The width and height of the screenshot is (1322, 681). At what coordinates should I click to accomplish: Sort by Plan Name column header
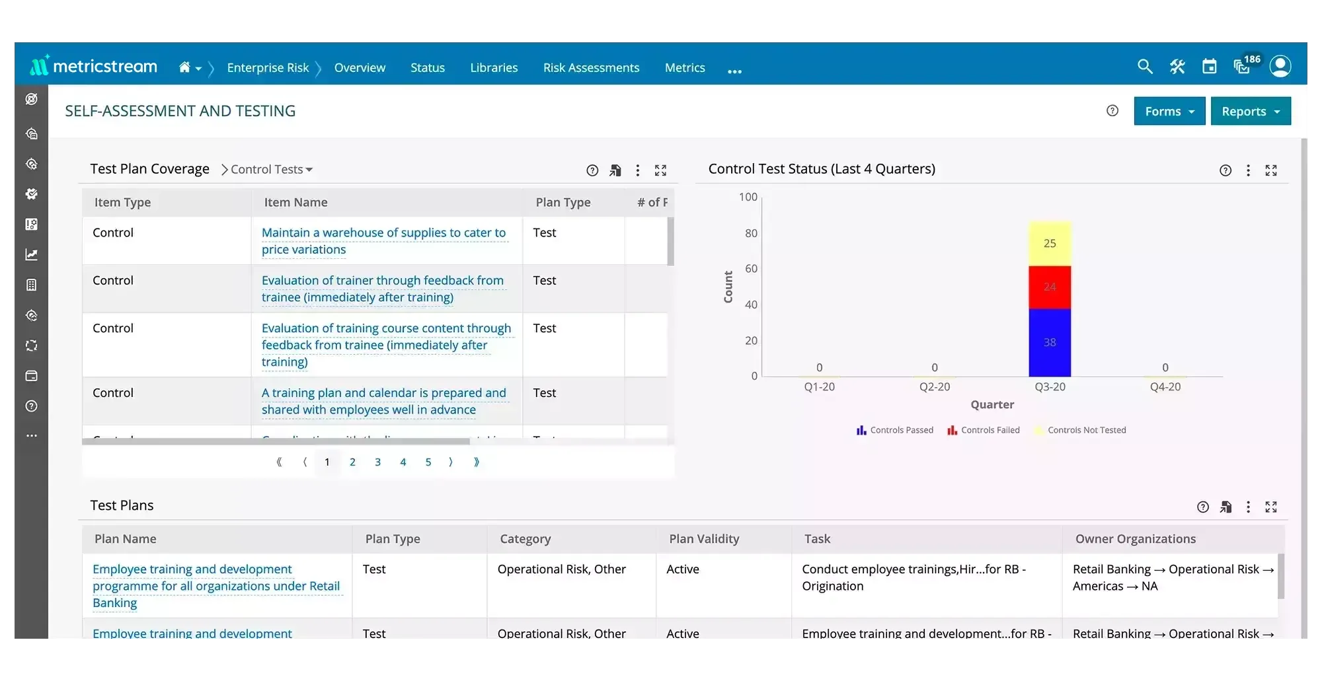pos(217,539)
